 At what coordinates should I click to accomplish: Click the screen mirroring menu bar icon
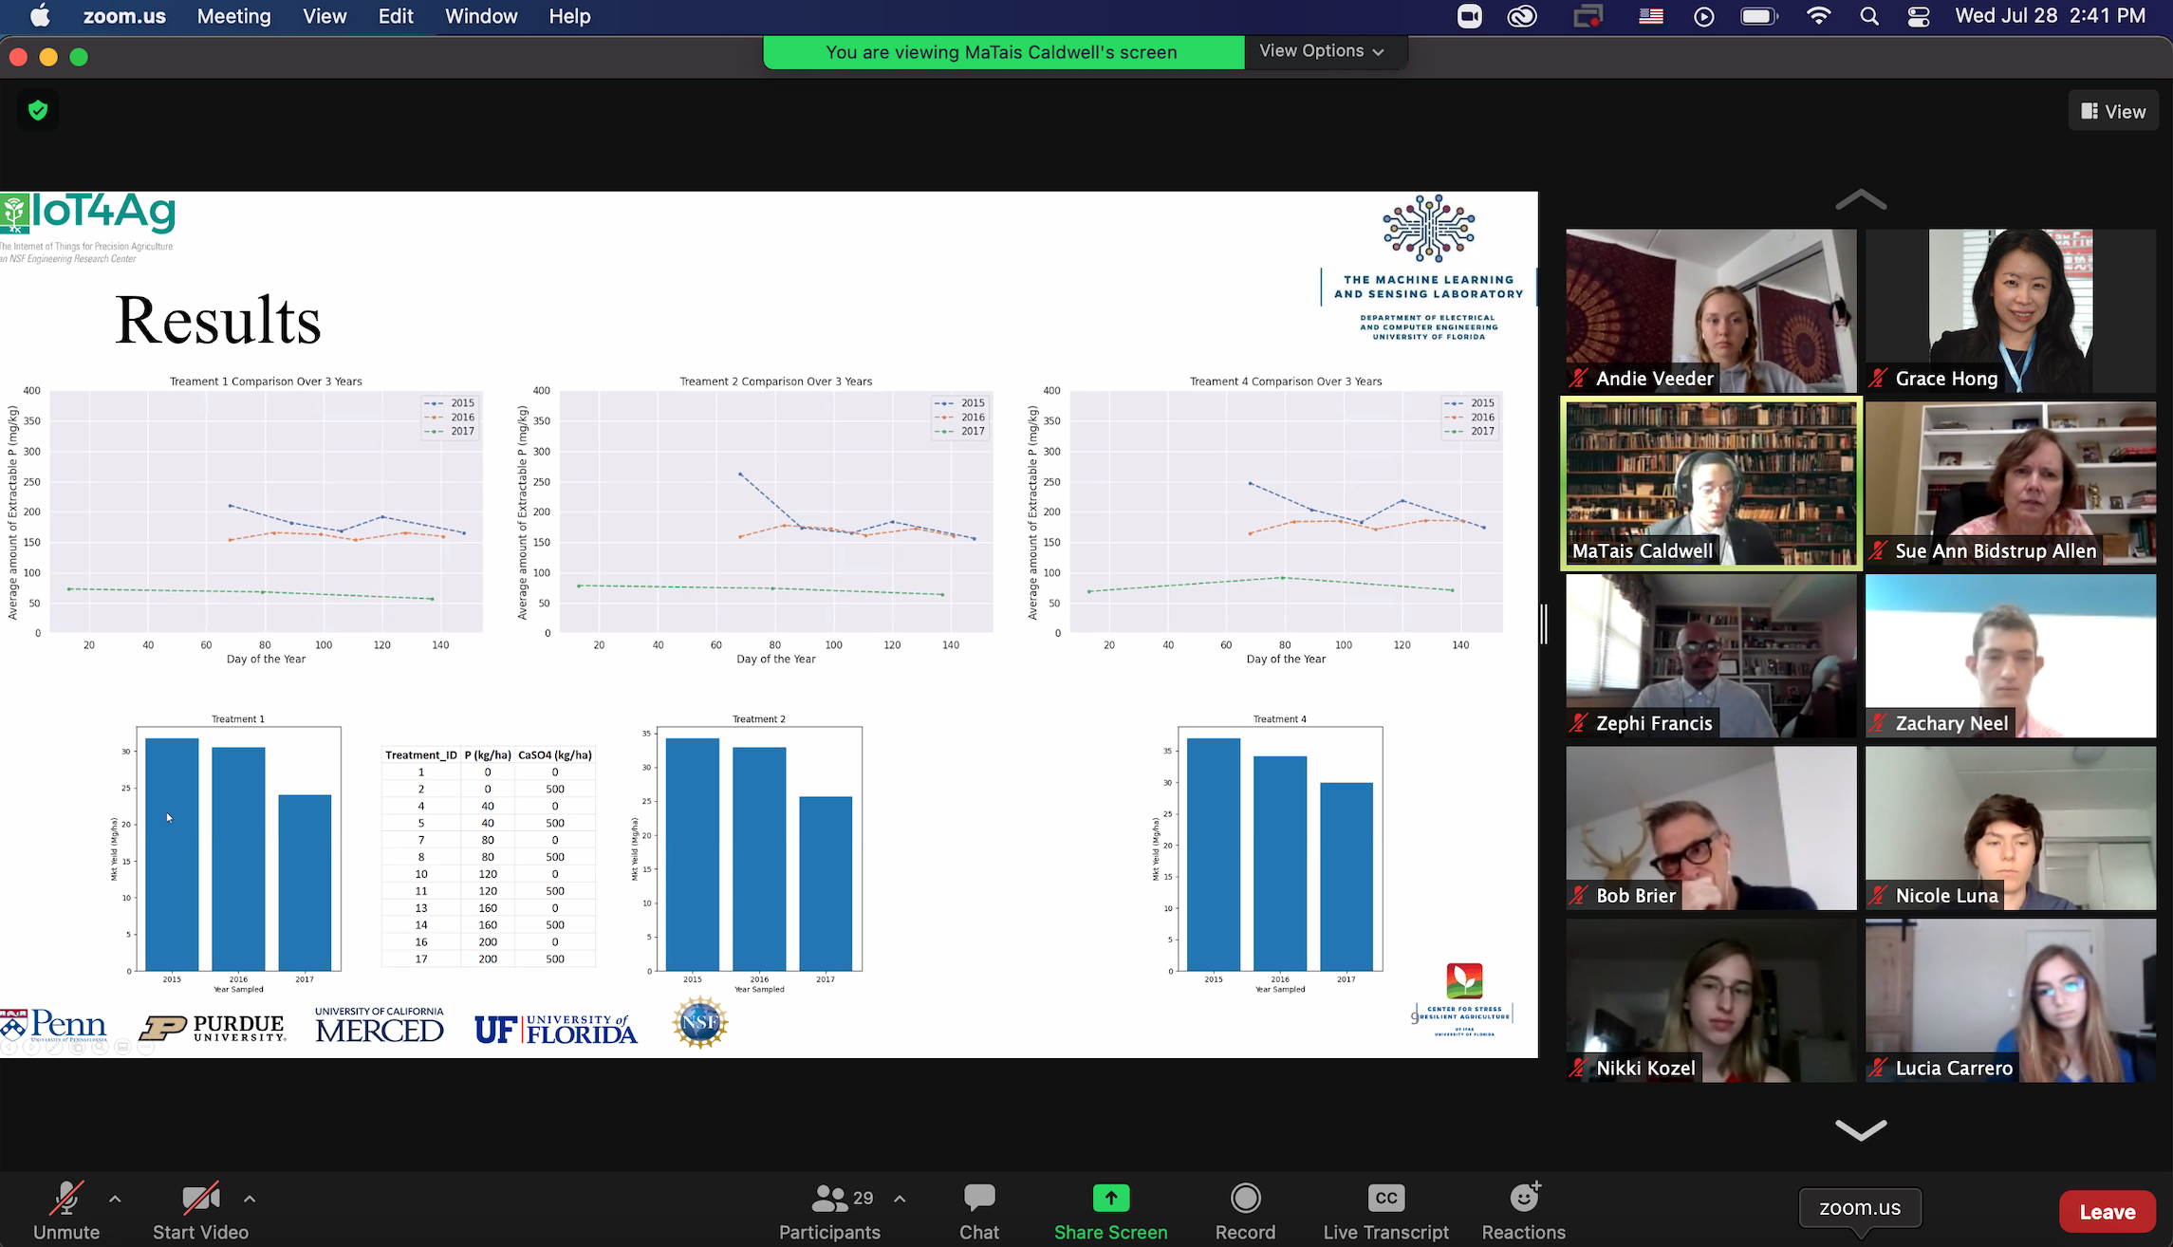point(1588,16)
